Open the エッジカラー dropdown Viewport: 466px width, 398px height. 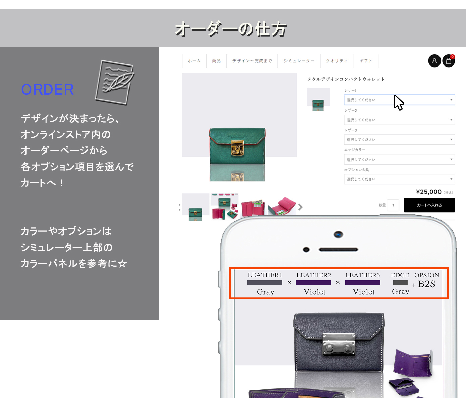tap(399, 159)
